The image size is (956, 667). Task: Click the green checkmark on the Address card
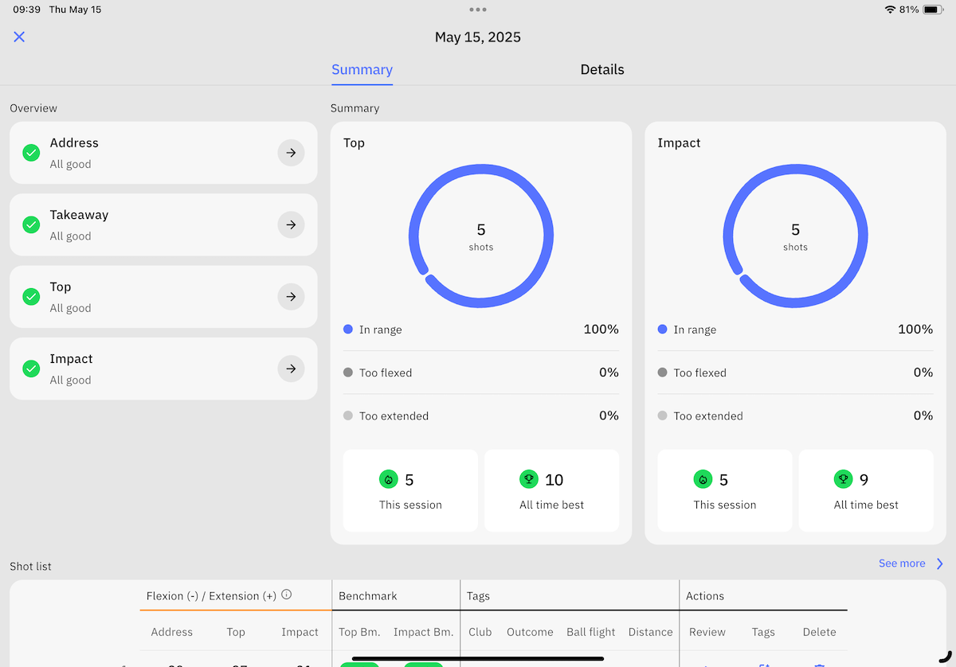(x=31, y=153)
